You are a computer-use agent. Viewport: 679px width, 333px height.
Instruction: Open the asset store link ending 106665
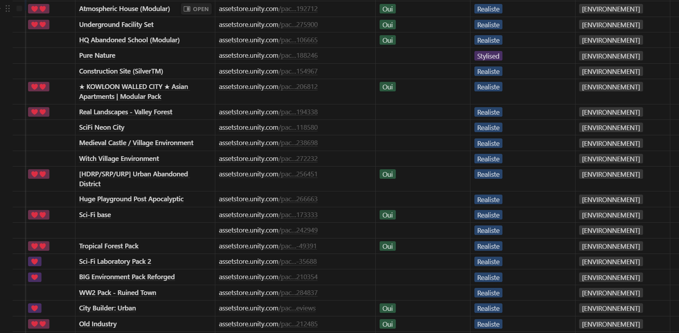(268, 40)
